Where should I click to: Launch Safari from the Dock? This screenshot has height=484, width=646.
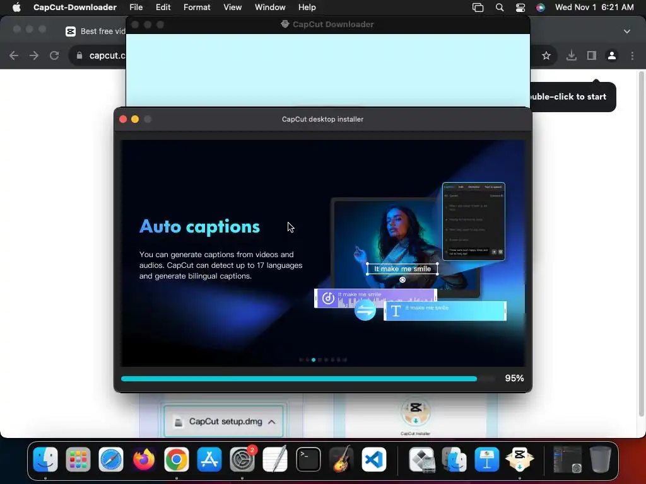[x=111, y=459]
